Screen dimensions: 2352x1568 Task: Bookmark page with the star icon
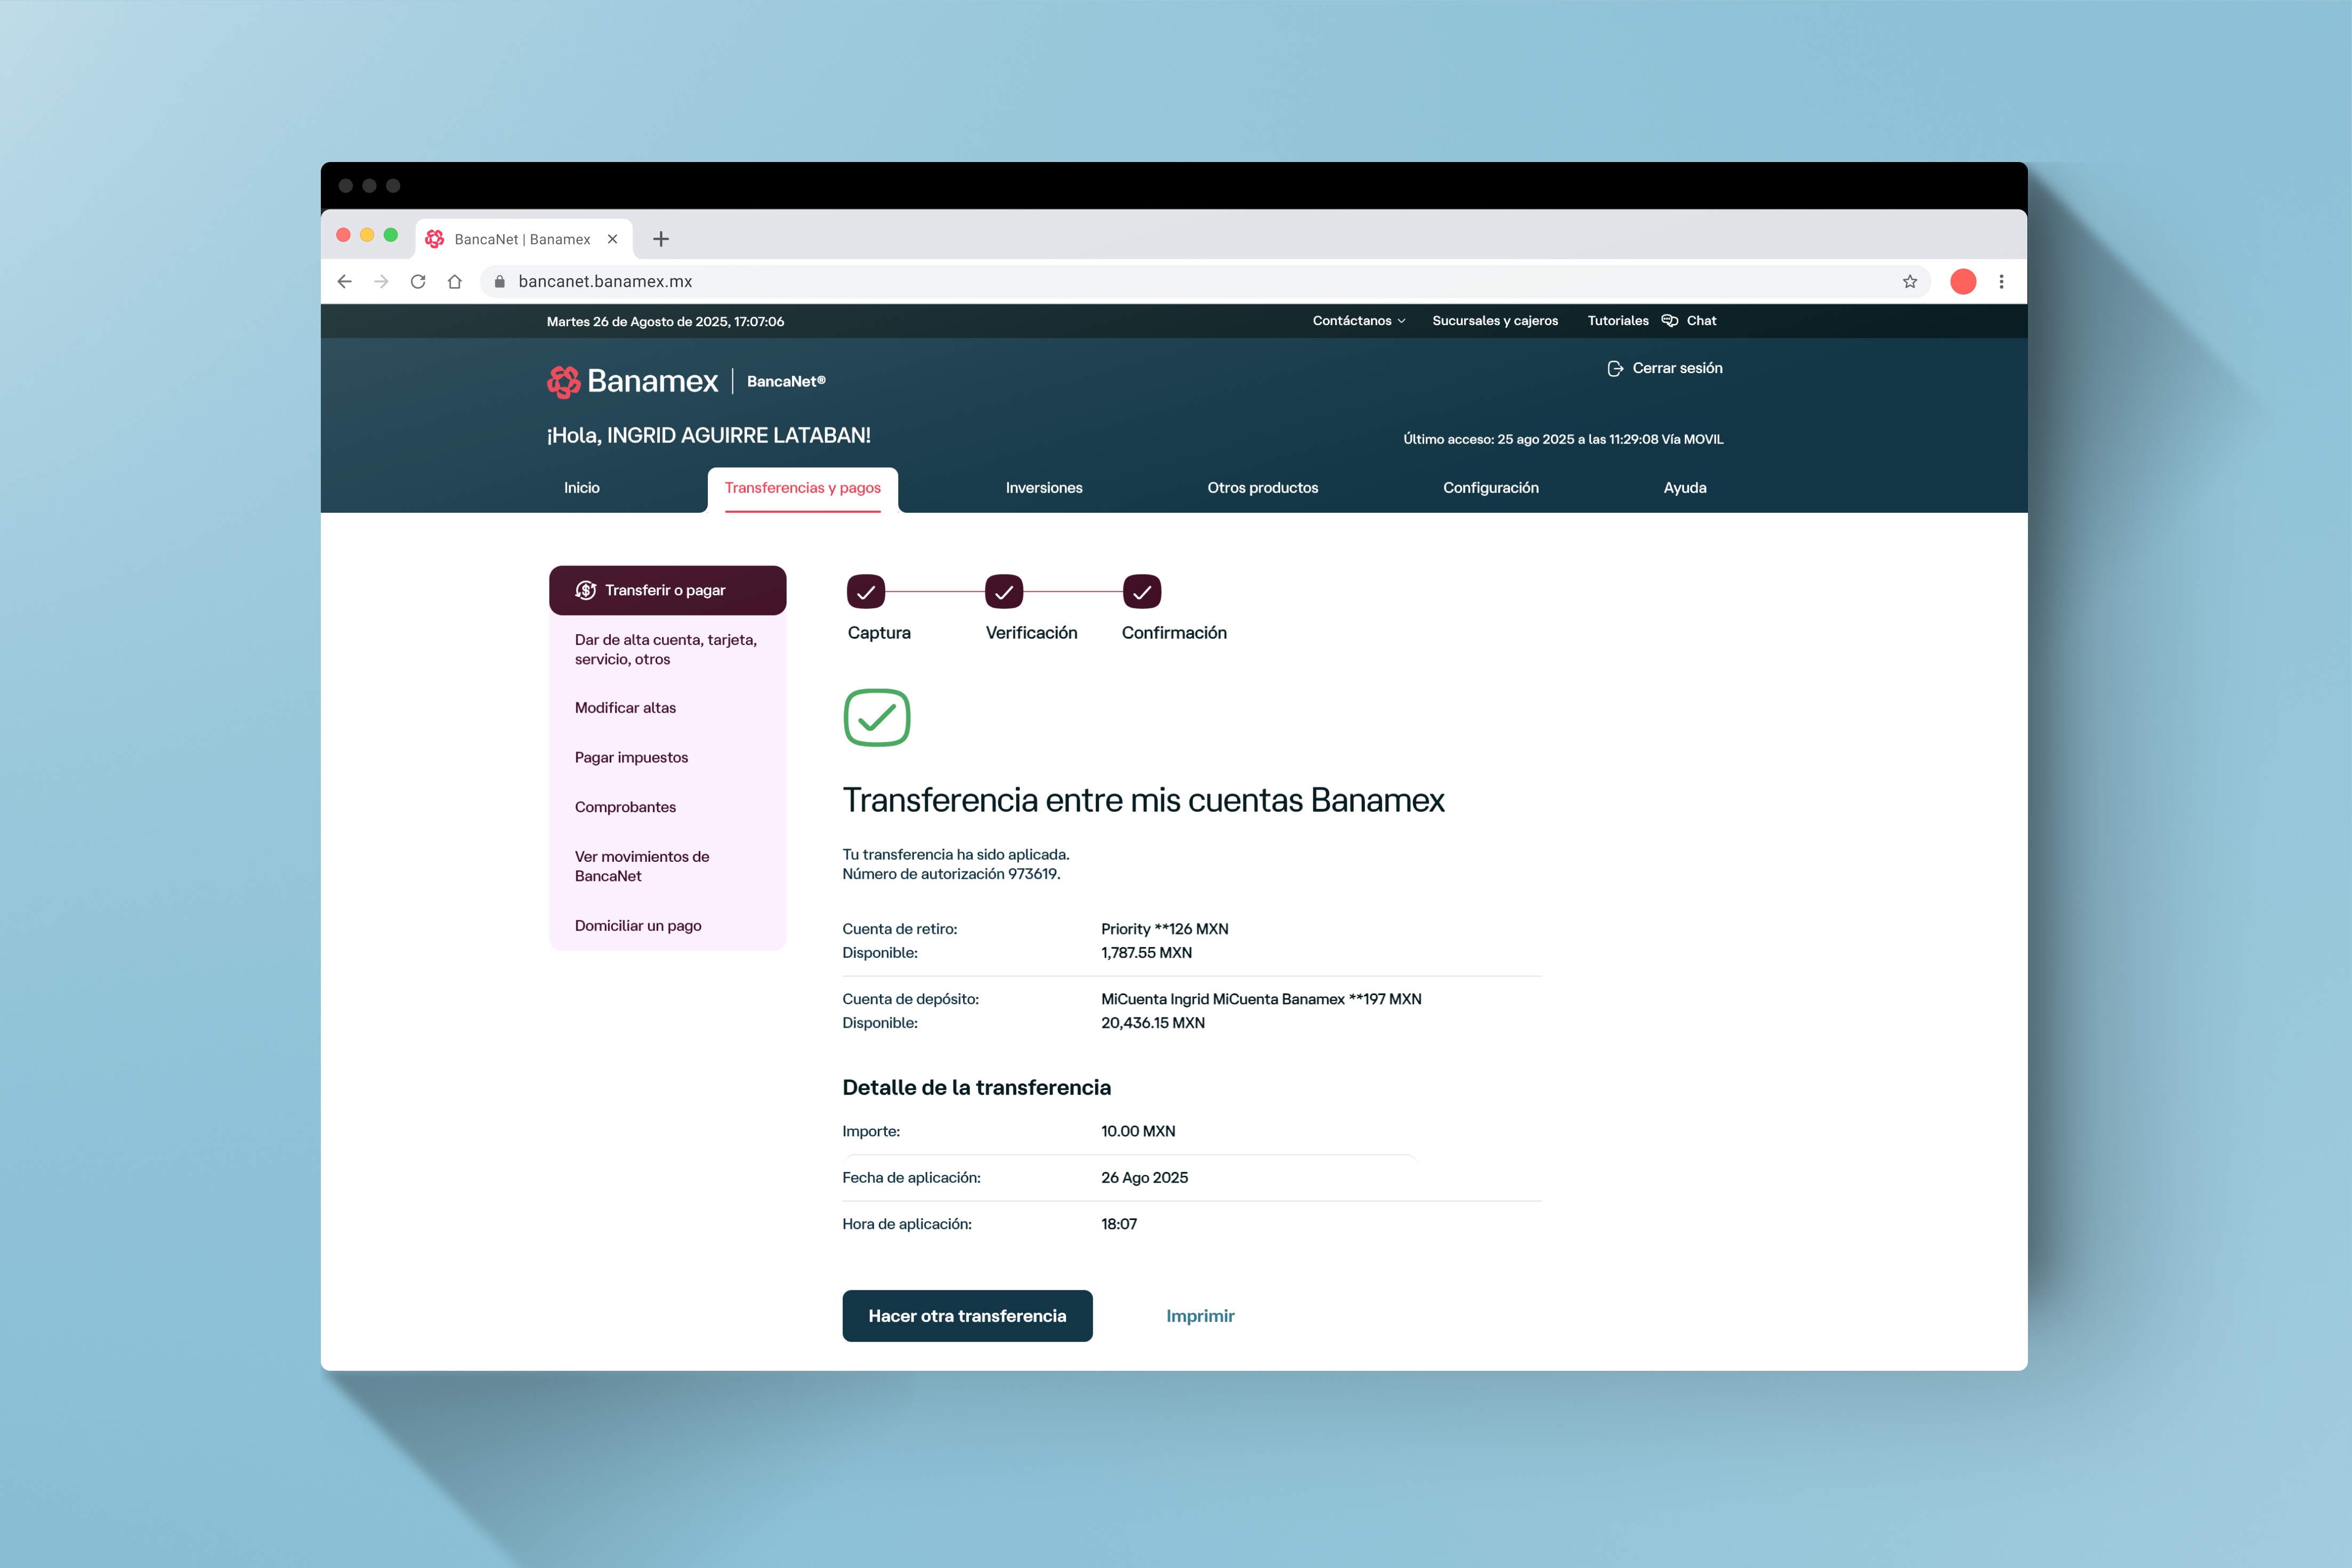(1909, 282)
